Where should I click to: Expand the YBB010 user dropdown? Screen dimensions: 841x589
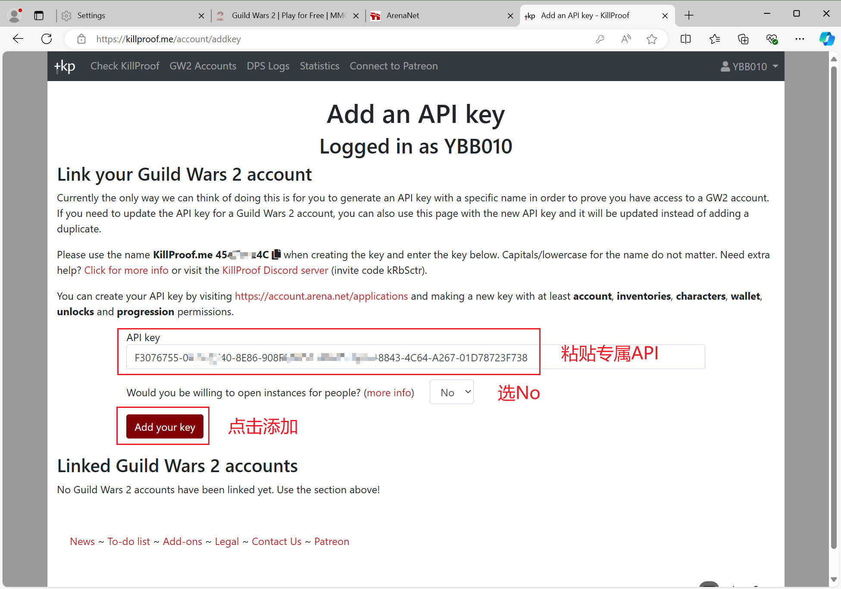pos(749,66)
